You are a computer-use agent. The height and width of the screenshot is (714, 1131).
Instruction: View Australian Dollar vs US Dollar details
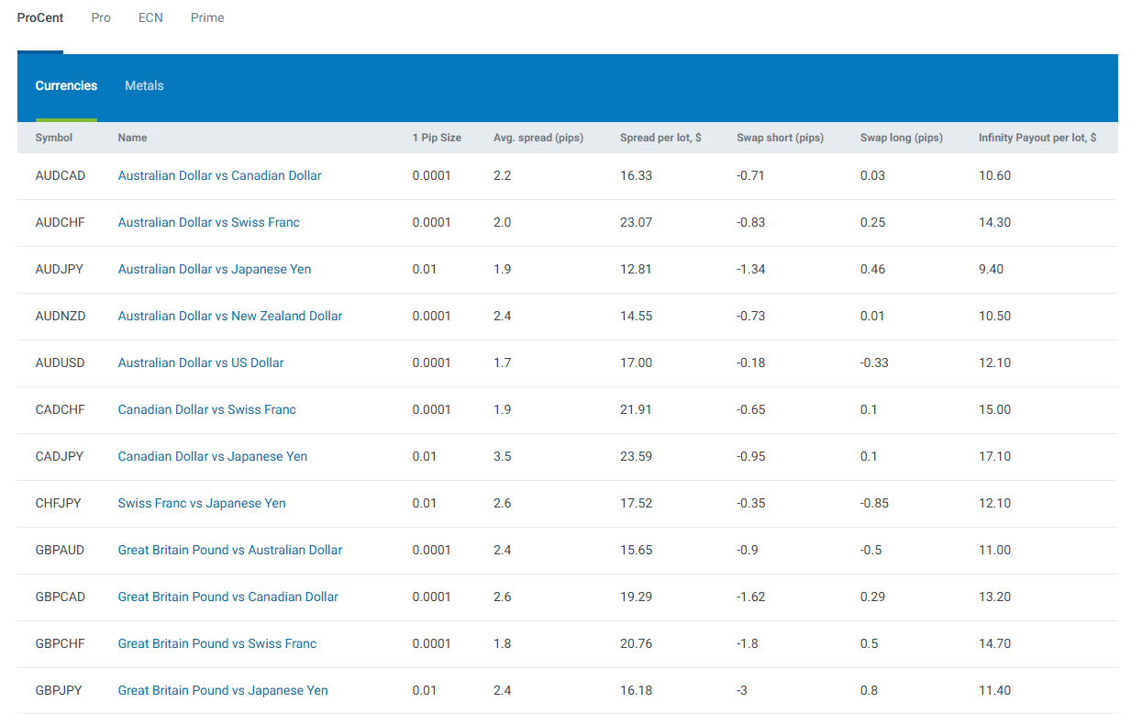[x=200, y=363]
